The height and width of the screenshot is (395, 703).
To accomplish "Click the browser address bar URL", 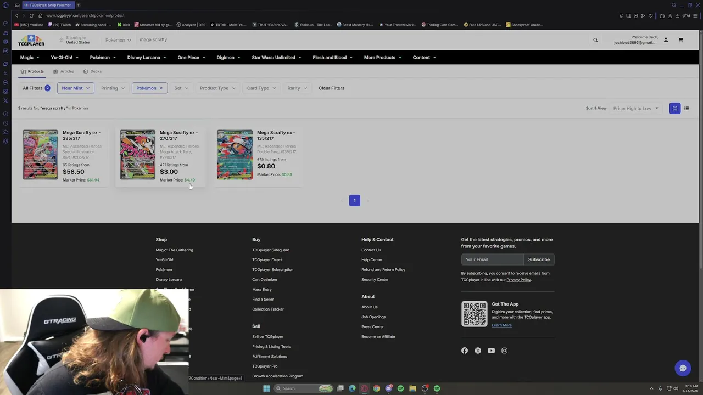I will (x=85, y=15).
